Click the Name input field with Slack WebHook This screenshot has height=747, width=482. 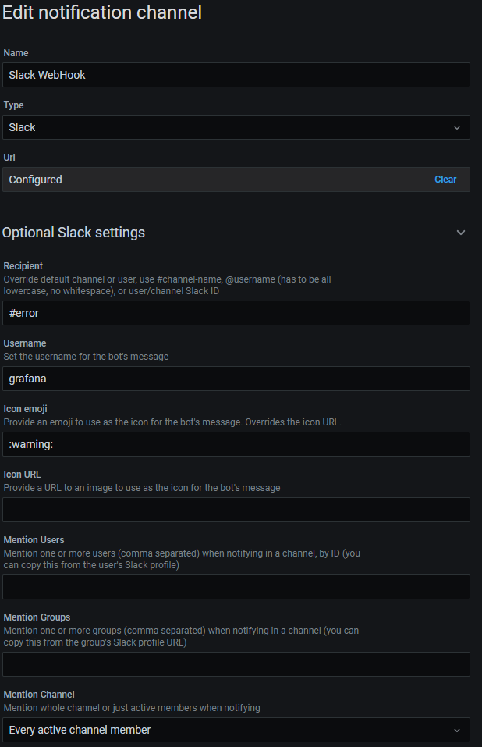(236, 75)
